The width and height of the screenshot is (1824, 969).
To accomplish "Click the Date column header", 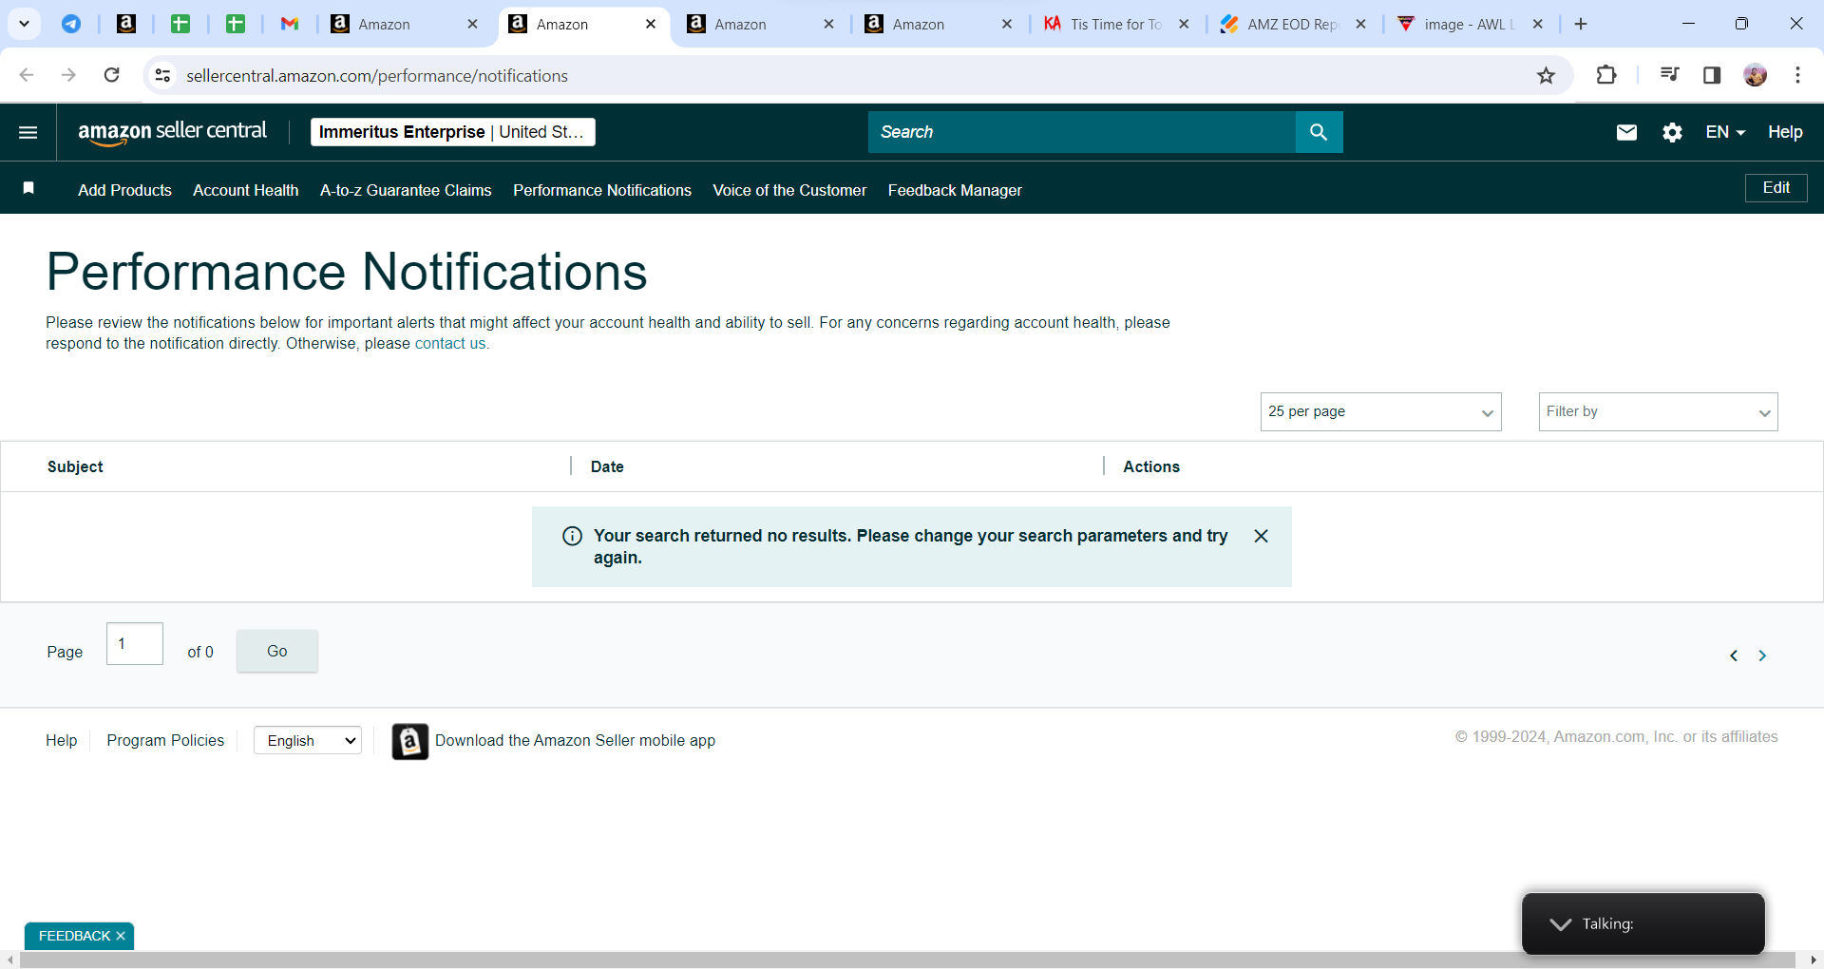I will (x=607, y=466).
